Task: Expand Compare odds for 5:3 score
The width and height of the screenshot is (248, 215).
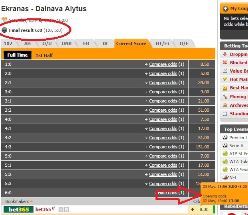Action: (x=163, y=183)
